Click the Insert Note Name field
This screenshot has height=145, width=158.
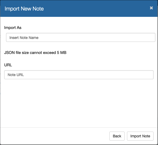(x=80, y=37)
